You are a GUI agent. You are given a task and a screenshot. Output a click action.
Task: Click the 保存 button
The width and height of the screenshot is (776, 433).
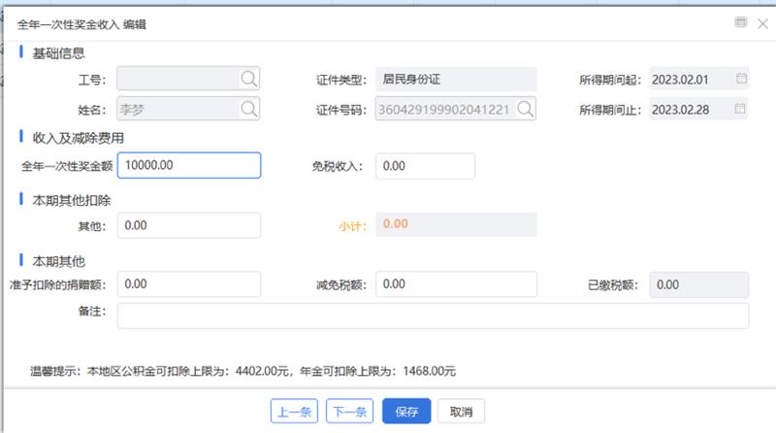(406, 412)
